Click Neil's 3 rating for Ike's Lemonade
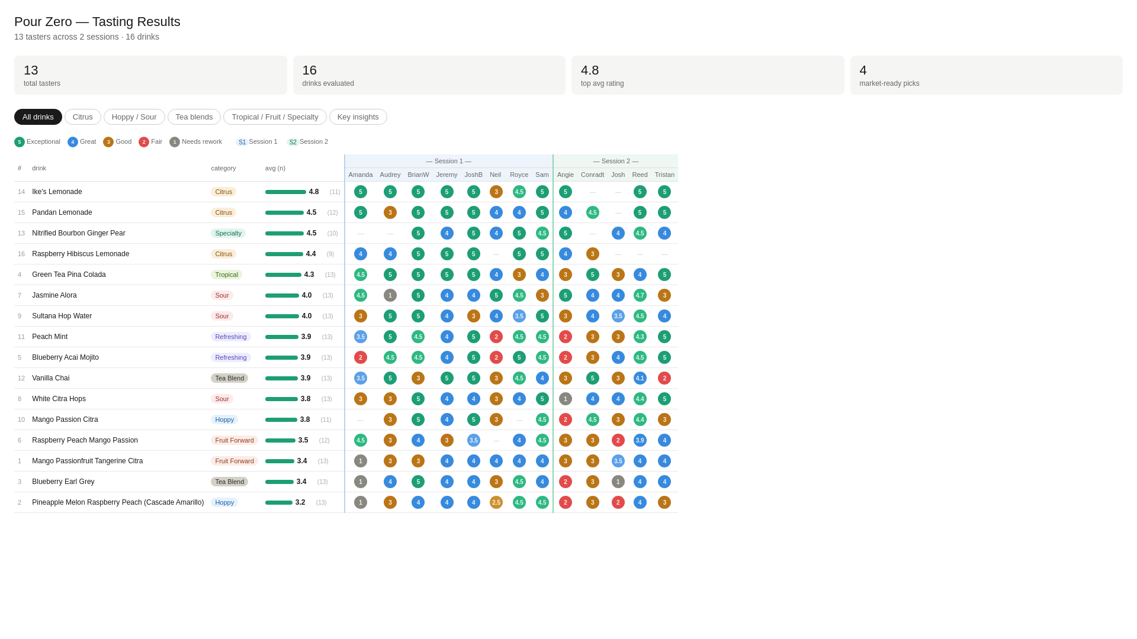 click(496, 192)
